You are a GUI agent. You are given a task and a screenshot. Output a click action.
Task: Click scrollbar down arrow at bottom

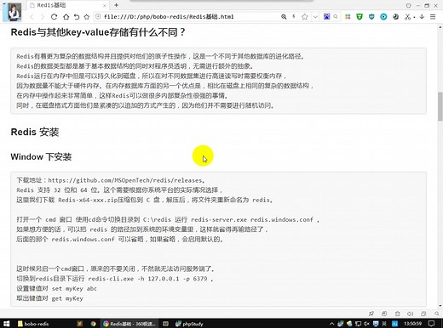pos(440,305)
